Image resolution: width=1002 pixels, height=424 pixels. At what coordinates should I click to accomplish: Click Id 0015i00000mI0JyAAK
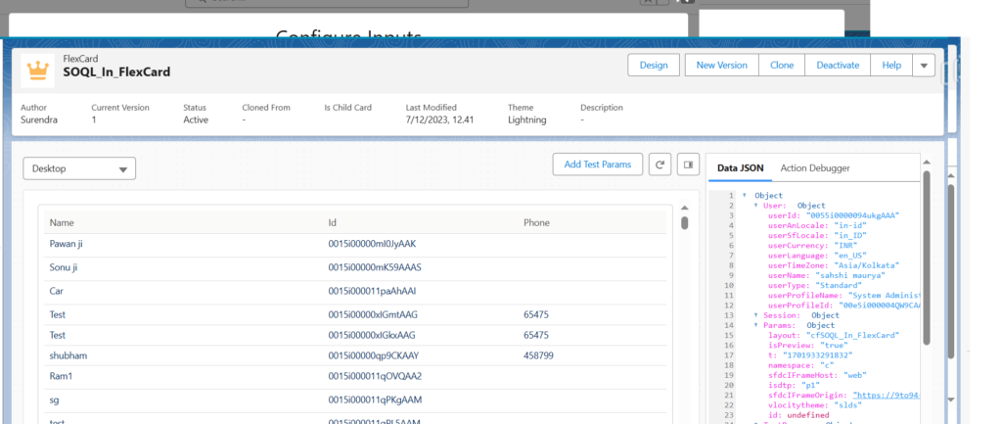pos(372,244)
